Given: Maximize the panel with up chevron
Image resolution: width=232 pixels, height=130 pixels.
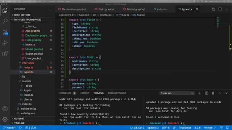Looking at the screenshot, I should click(220, 93).
